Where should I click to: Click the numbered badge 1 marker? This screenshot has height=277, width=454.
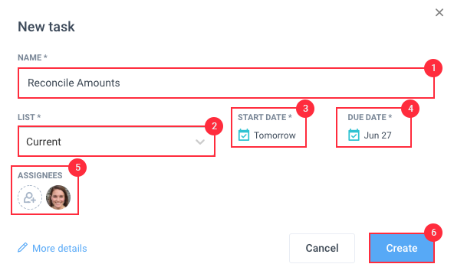click(433, 68)
